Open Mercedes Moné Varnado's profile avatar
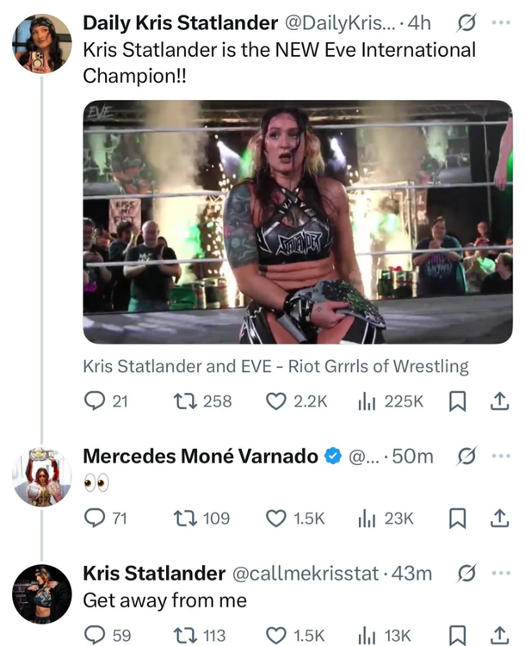The image size is (525, 646). pyautogui.click(x=42, y=476)
